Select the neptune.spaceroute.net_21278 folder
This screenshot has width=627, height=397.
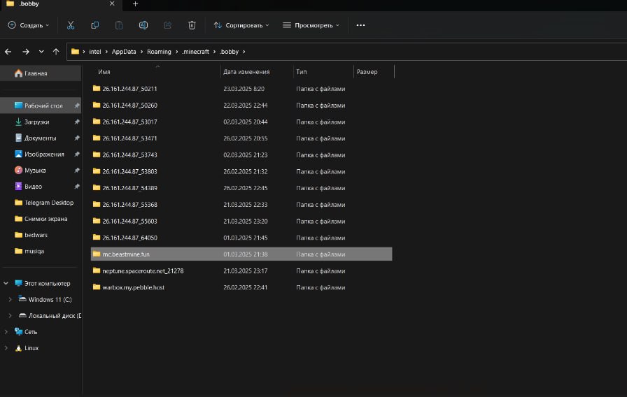pyautogui.click(x=142, y=270)
